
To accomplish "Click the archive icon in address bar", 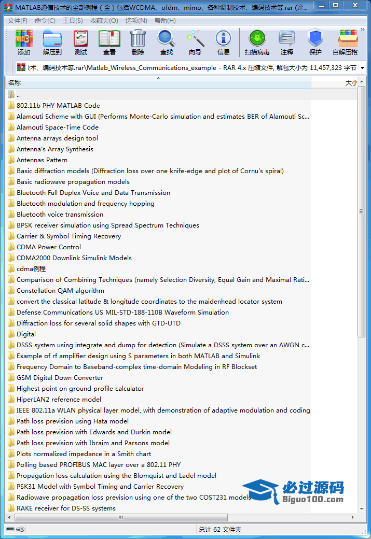I will 21,67.
